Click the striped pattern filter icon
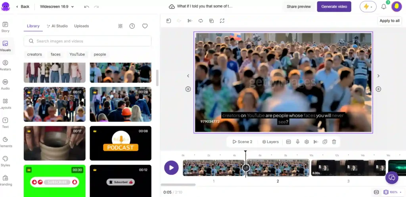This screenshot has width=406, height=197. tap(121, 26)
